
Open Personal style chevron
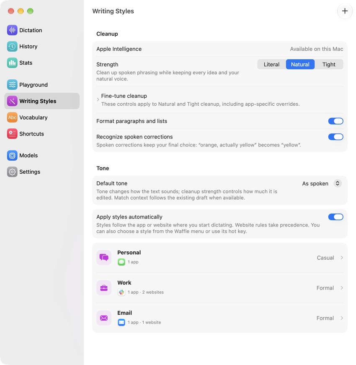[342, 258]
